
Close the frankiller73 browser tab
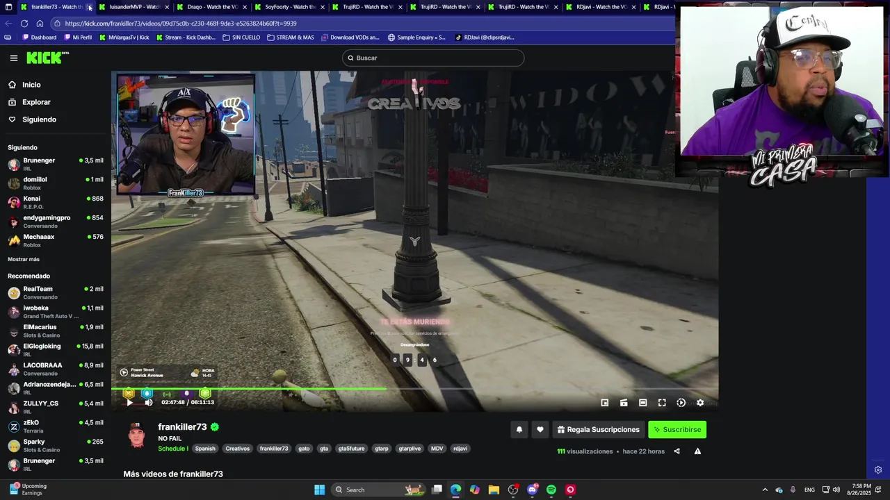pos(89,7)
